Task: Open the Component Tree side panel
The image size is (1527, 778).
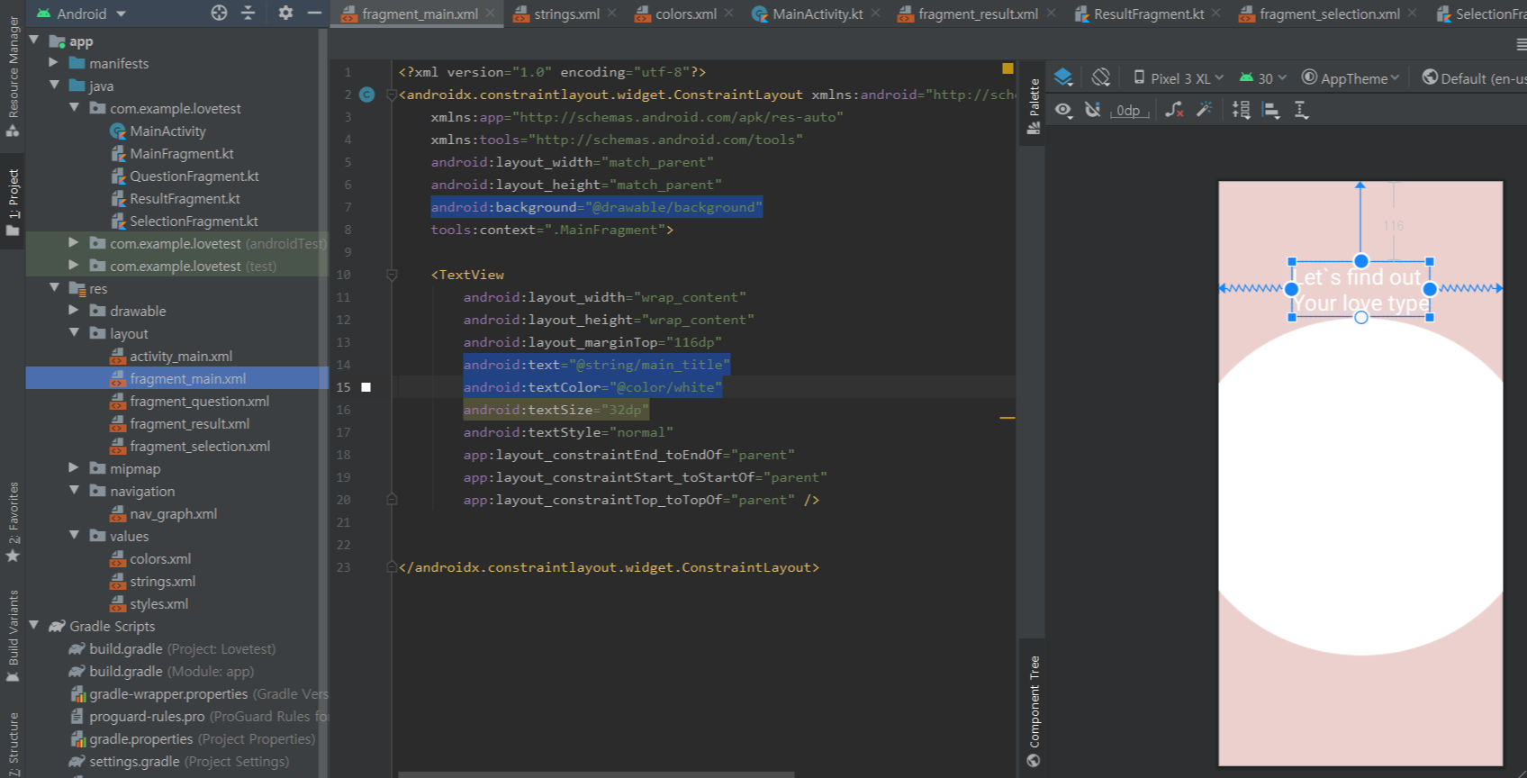Action: (1034, 711)
